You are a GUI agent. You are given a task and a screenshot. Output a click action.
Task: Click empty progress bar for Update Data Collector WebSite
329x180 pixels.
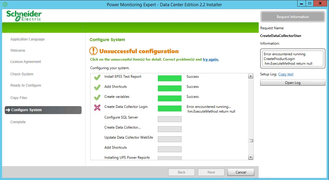coord(169,139)
